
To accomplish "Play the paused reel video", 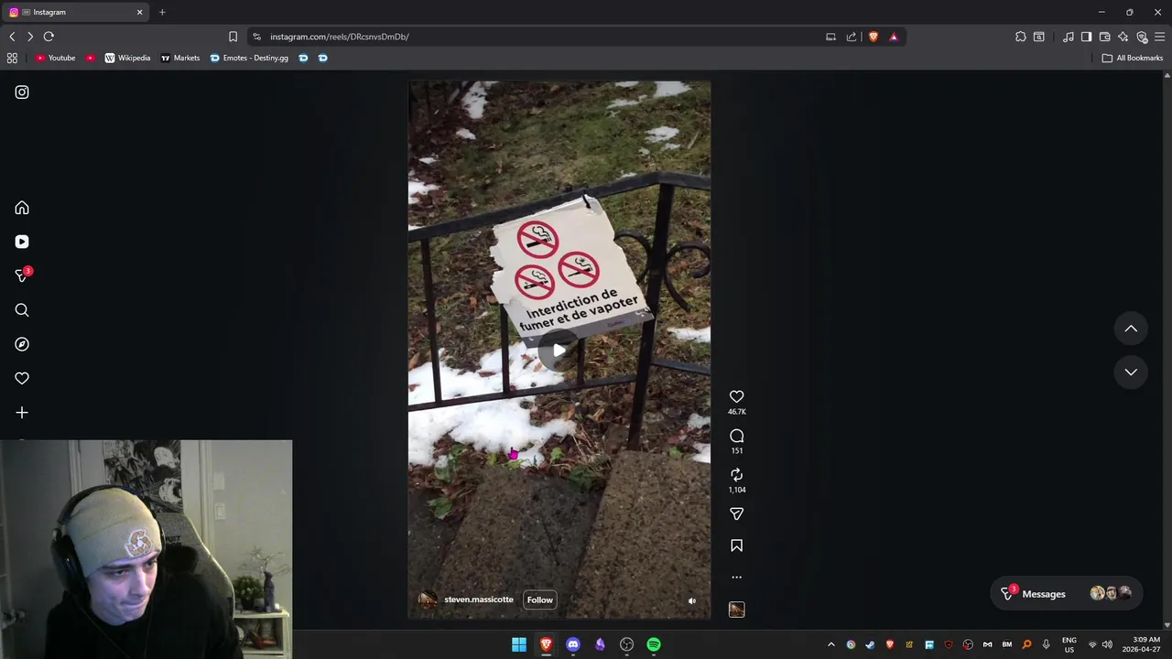I will click(559, 350).
